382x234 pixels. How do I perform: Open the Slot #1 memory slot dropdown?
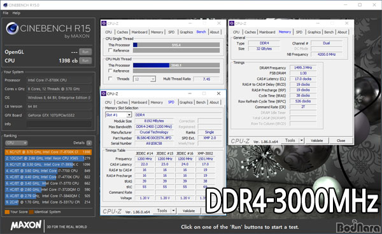pos(118,115)
